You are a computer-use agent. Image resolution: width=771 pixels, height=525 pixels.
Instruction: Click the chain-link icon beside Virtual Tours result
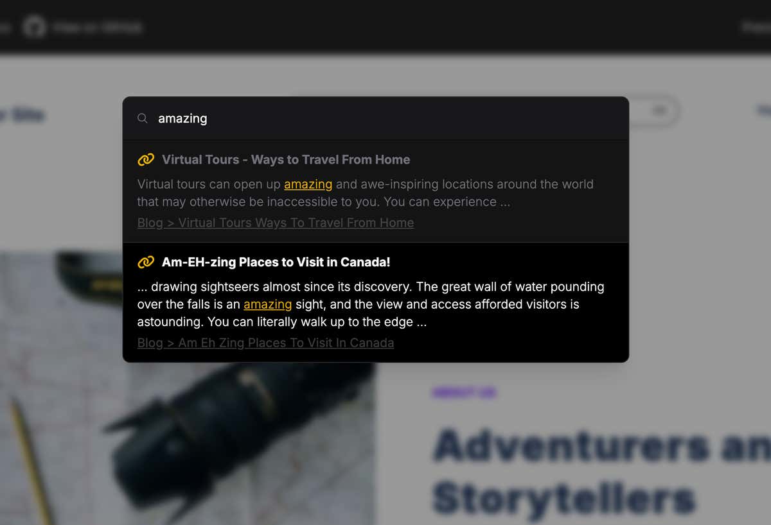[146, 159]
